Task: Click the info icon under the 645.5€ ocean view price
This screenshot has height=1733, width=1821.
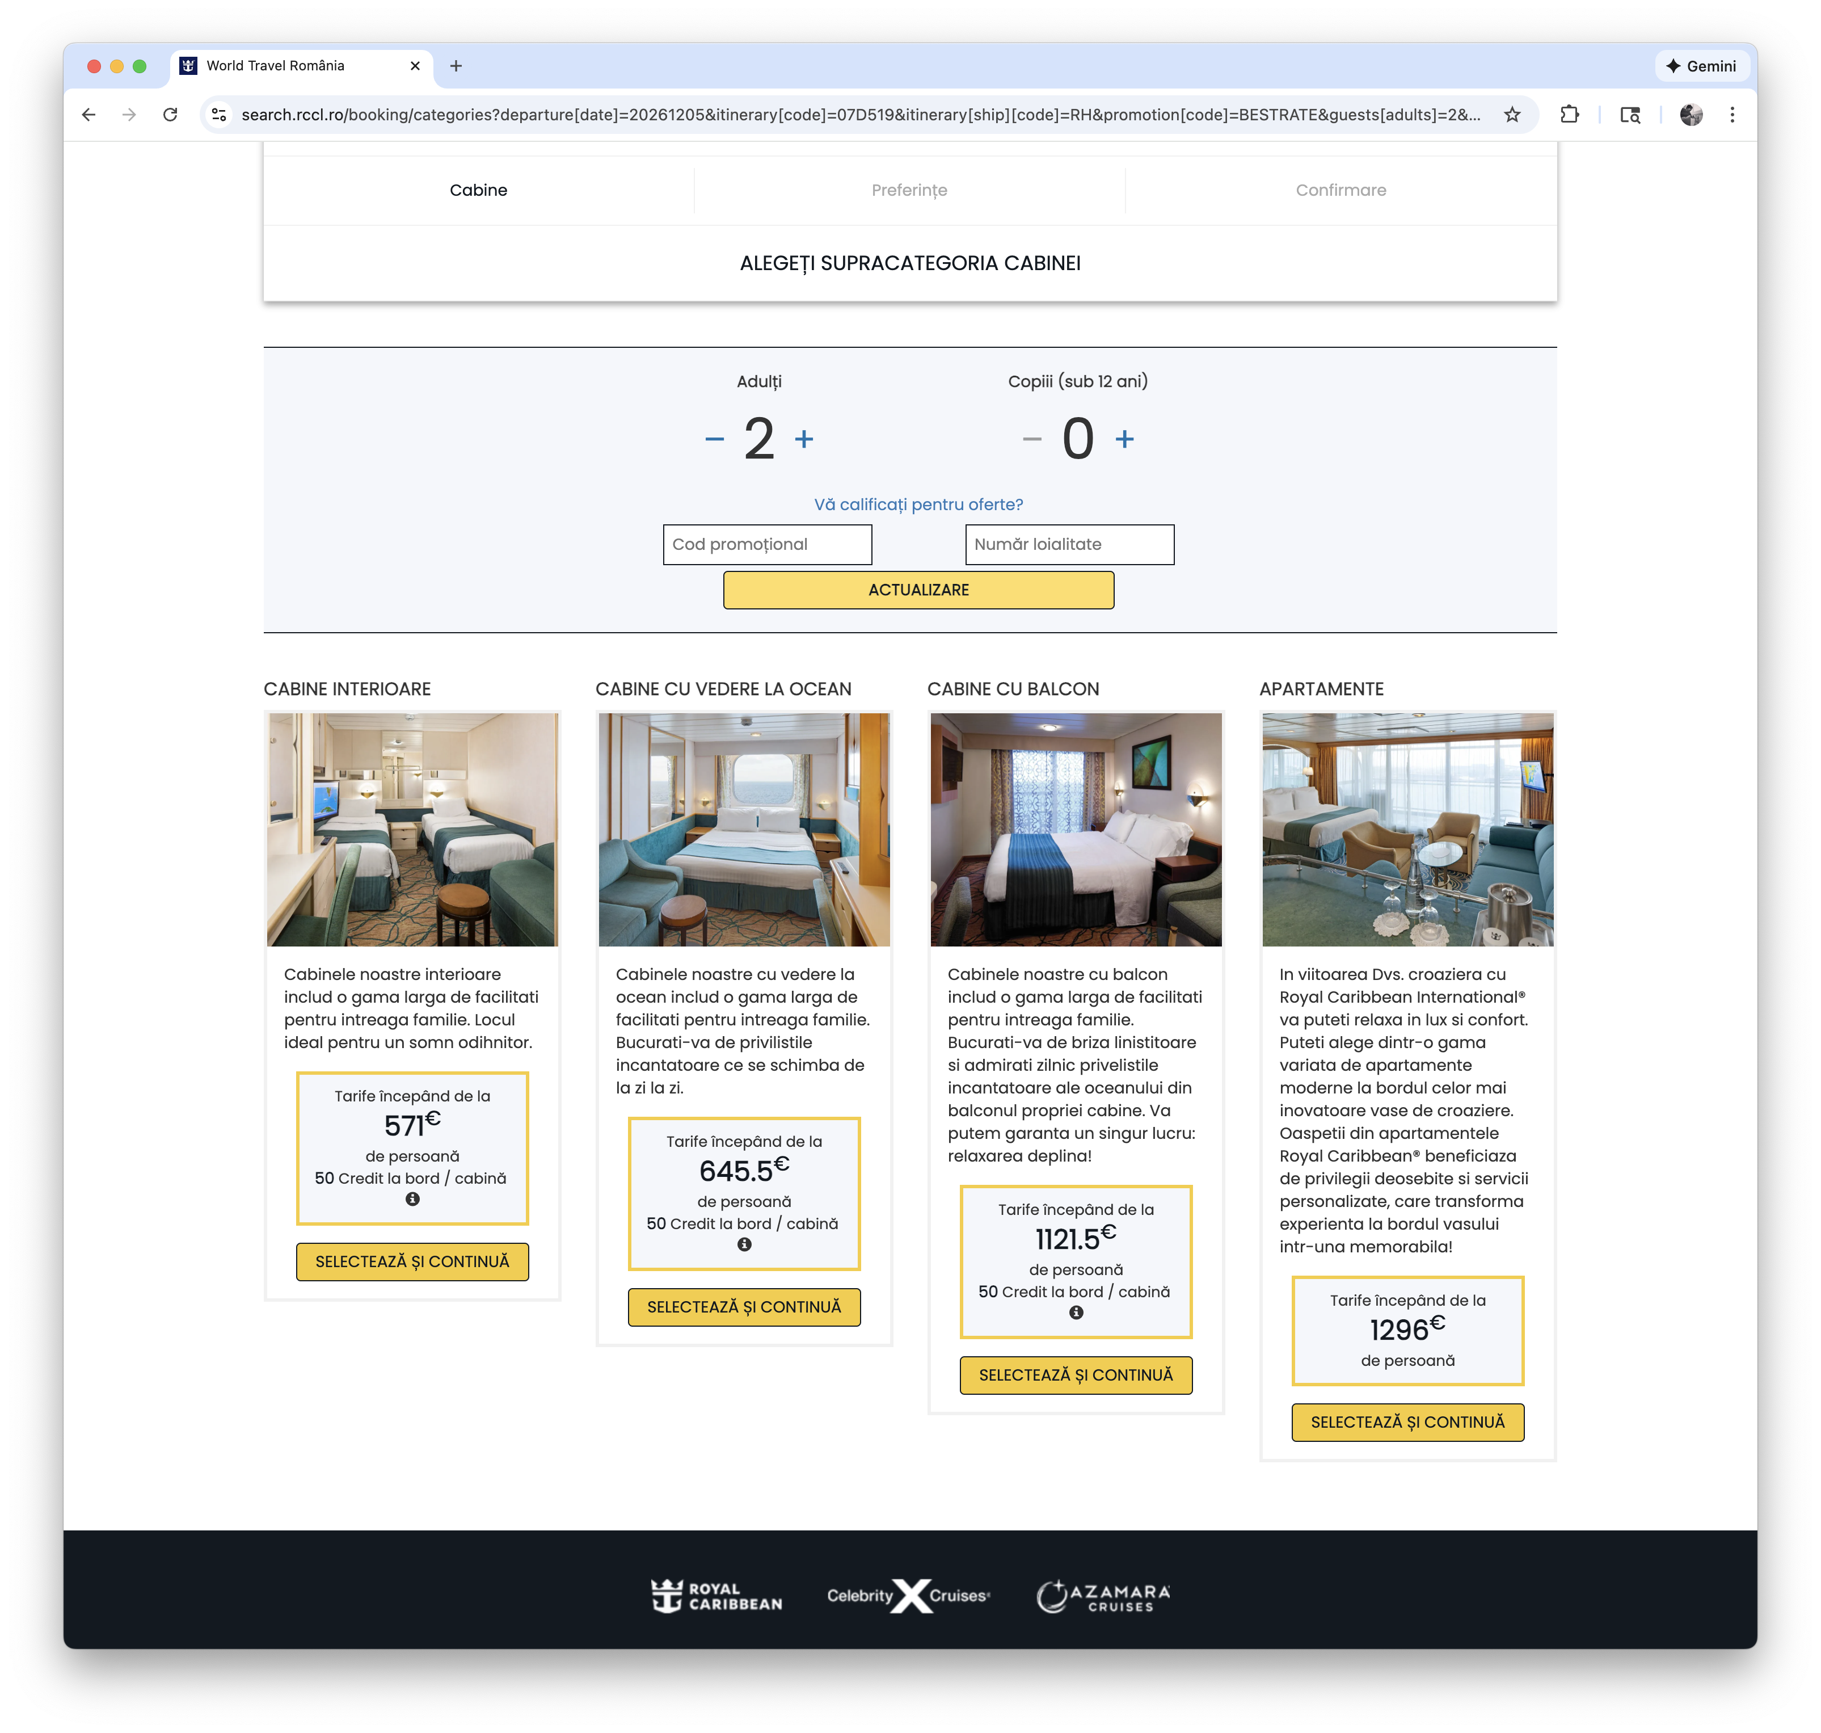Action: click(x=744, y=1244)
